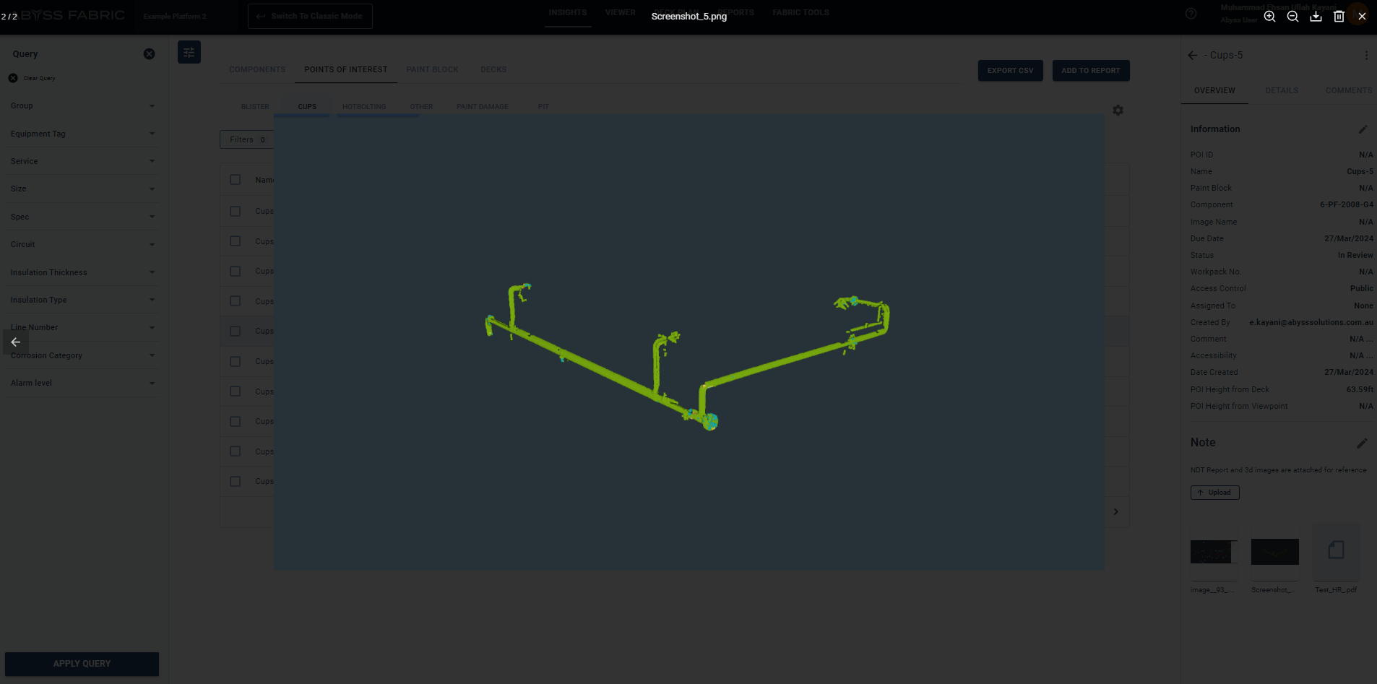The image size is (1377, 684).
Task: Delete the previewed image with trash icon
Action: click(1339, 17)
